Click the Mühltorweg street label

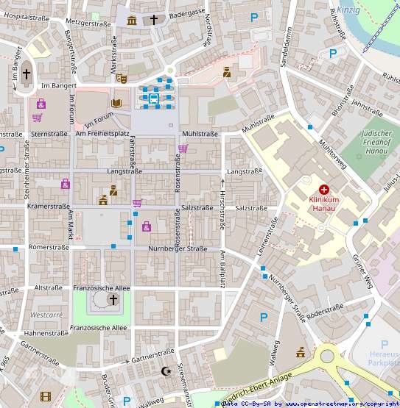(333, 154)
